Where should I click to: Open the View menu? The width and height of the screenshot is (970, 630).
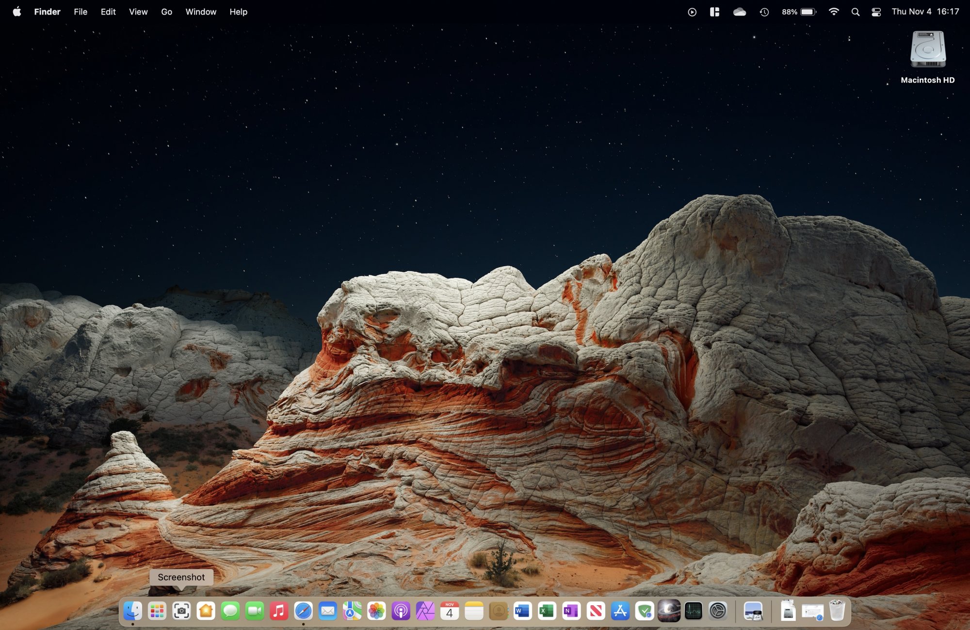point(138,12)
